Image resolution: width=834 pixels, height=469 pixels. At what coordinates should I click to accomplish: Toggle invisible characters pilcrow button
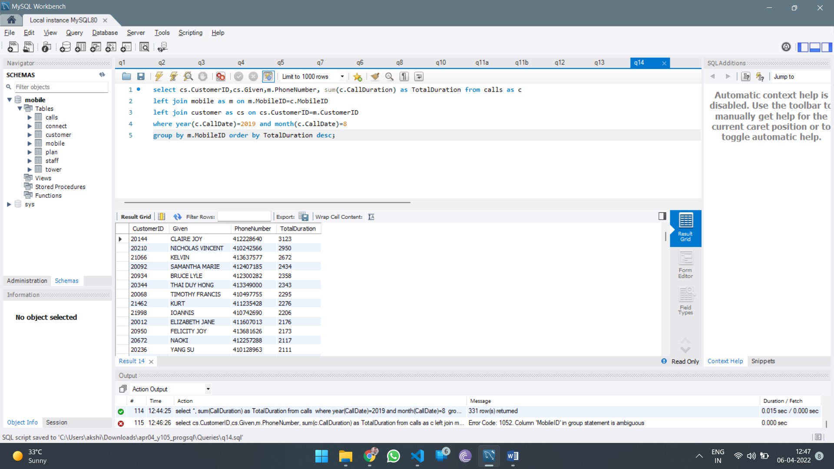(404, 76)
